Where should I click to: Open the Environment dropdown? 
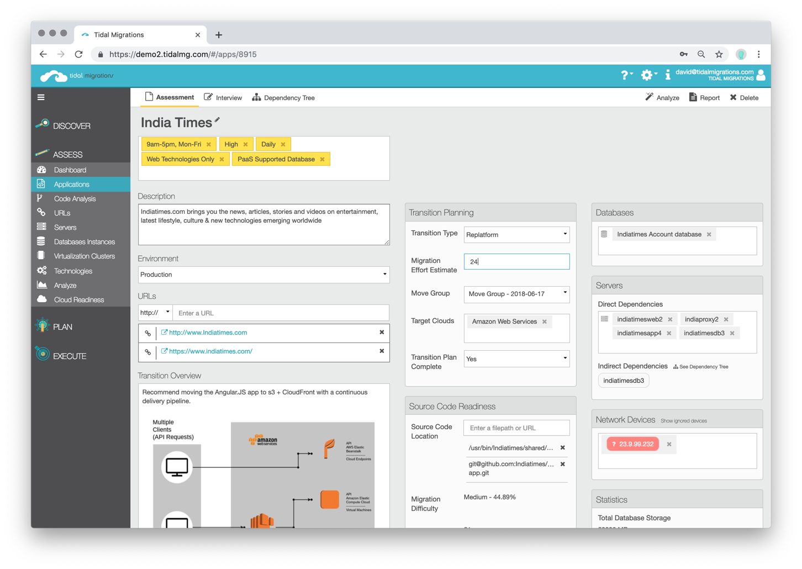coord(263,275)
